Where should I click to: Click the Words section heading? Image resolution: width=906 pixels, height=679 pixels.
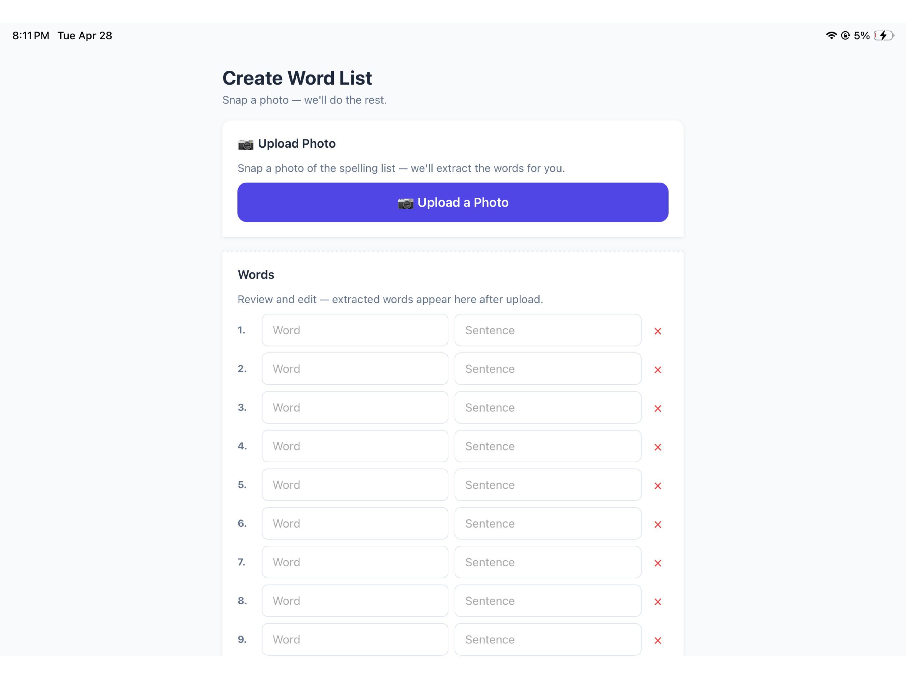(256, 275)
